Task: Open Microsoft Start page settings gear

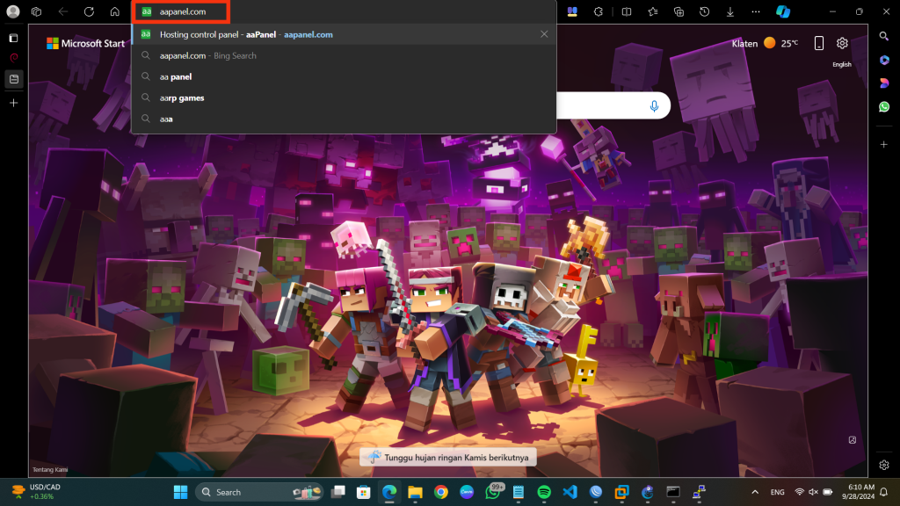Action: click(842, 43)
